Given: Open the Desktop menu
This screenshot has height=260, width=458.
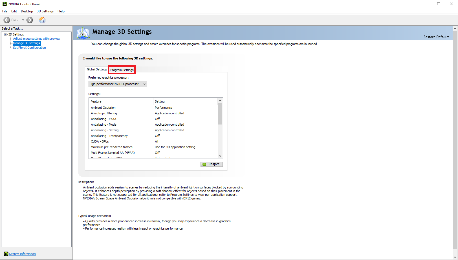Looking at the screenshot, I should (x=27, y=11).
